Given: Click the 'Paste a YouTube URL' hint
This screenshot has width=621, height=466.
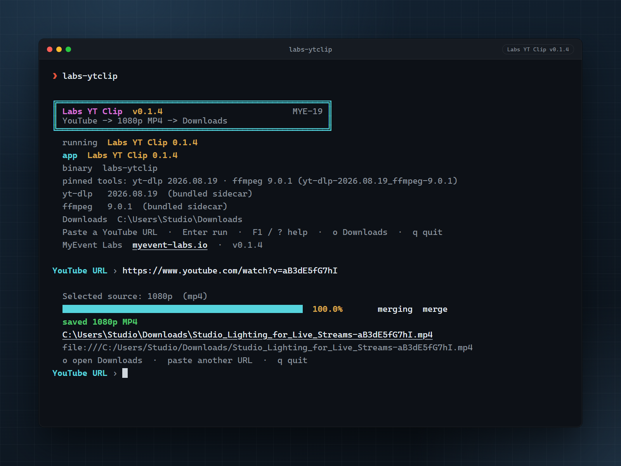Looking at the screenshot, I should (110, 232).
